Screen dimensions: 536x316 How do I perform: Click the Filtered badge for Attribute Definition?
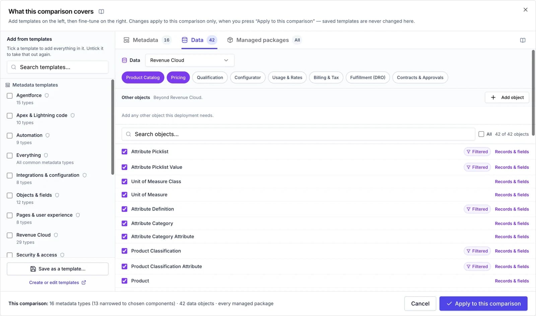click(477, 209)
